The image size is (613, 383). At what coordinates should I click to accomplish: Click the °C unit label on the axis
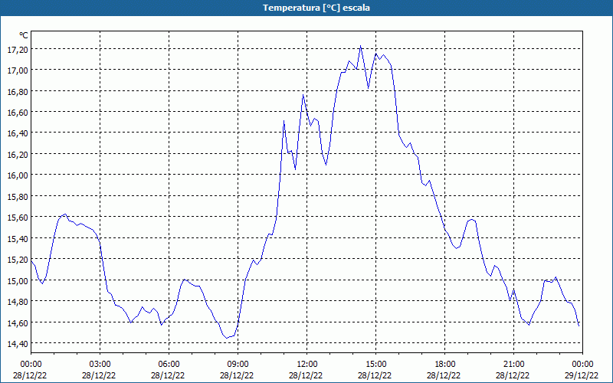tap(24, 35)
